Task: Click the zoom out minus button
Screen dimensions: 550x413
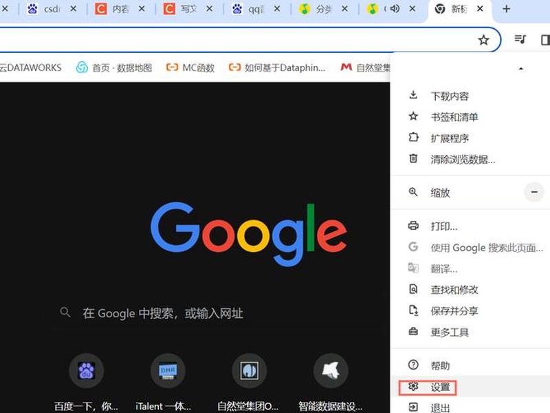Action: click(x=534, y=192)
